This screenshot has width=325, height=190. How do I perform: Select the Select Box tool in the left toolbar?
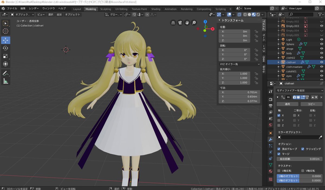coord(5,23)
